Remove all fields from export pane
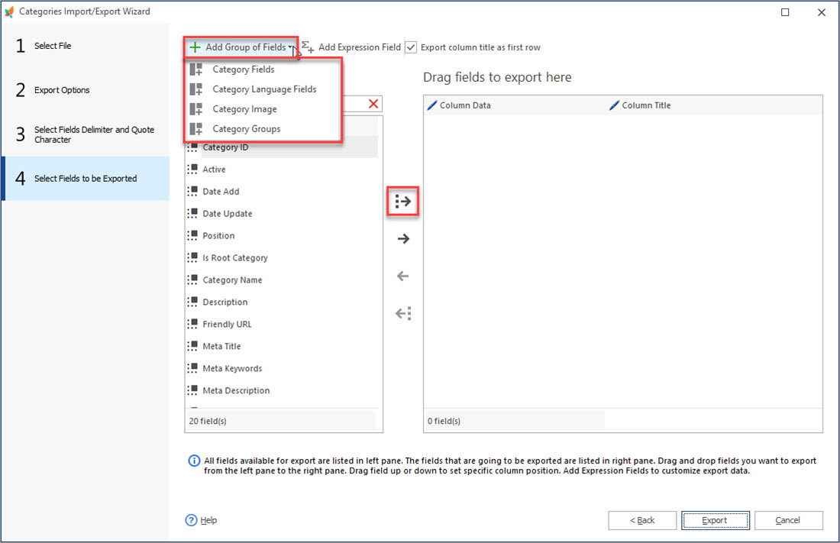 pos(403,313)
